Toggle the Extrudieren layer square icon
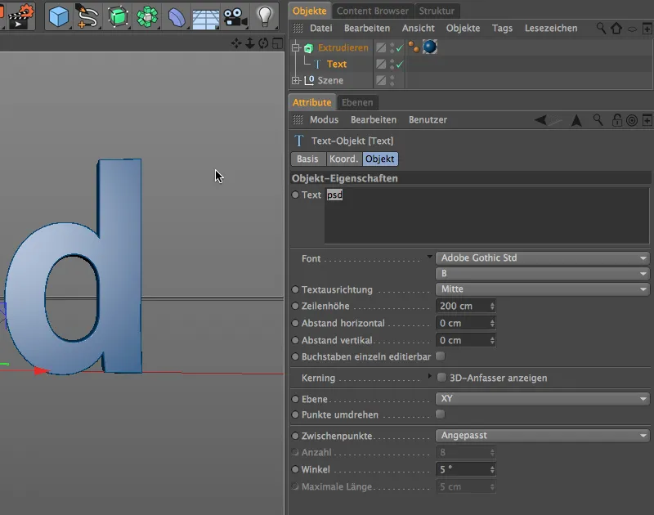The width and height of the screenshot is (654, 515). [381, 47]
